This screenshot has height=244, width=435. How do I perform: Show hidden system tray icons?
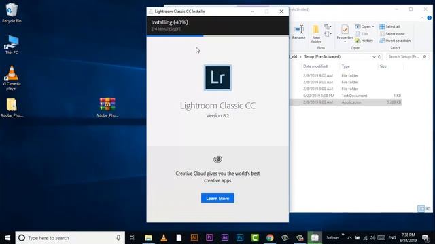349,238
